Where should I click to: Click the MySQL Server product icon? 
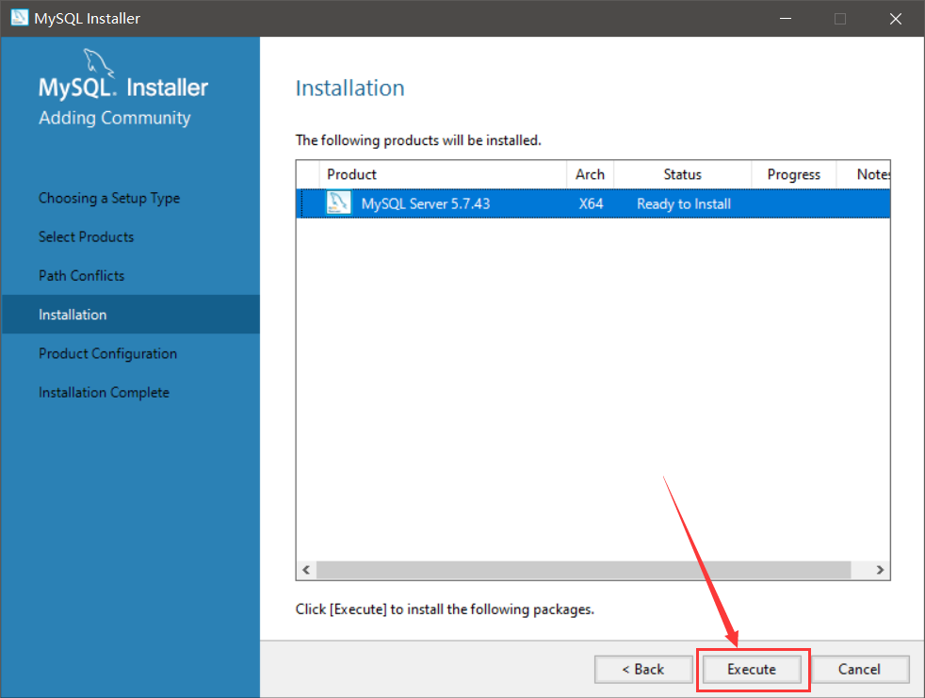338,203
